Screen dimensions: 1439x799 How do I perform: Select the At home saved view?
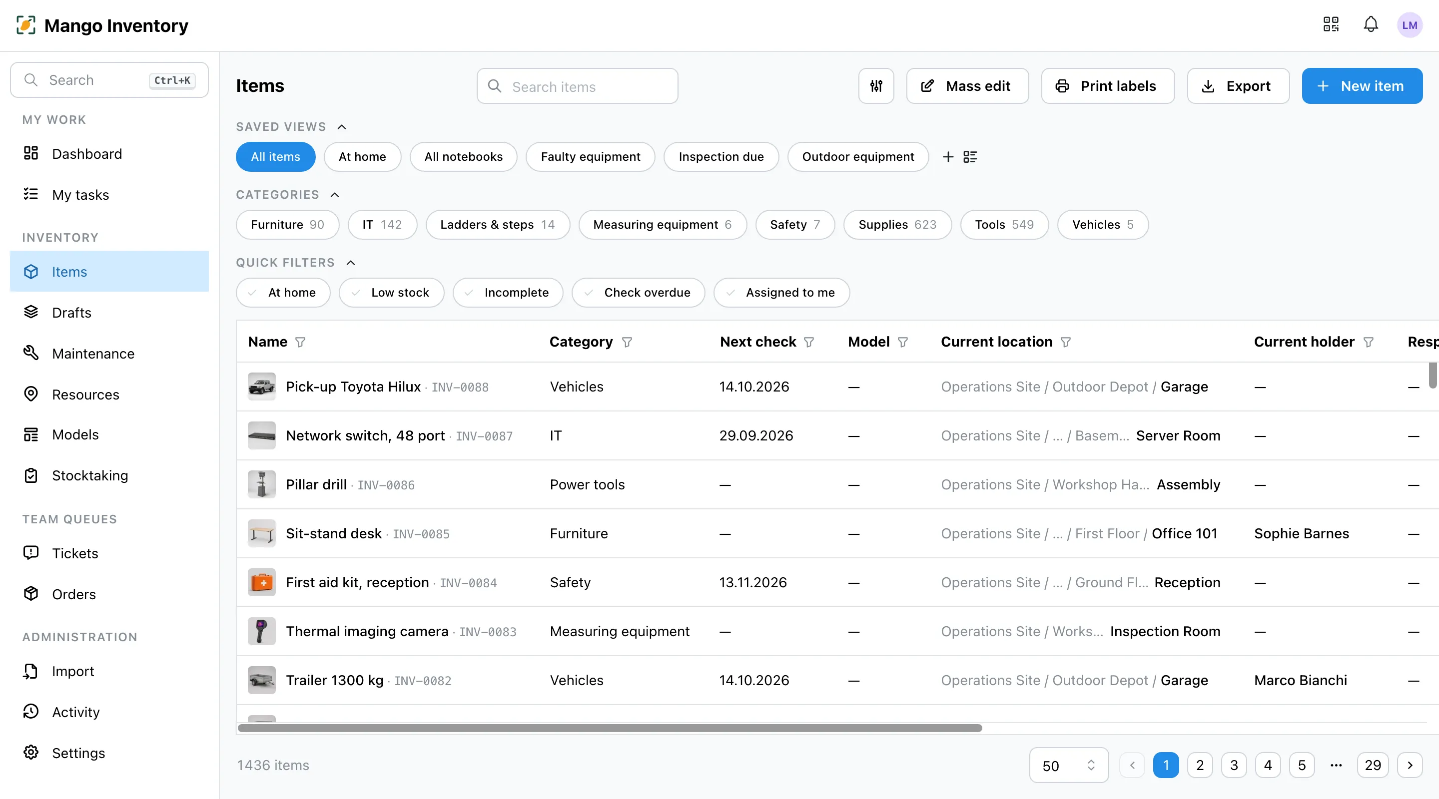click(363, 157)
